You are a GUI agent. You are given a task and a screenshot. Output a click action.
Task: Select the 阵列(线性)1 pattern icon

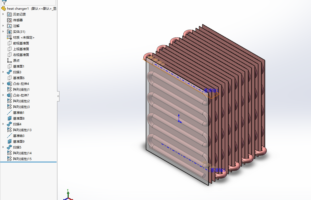(x=9, y=89)
